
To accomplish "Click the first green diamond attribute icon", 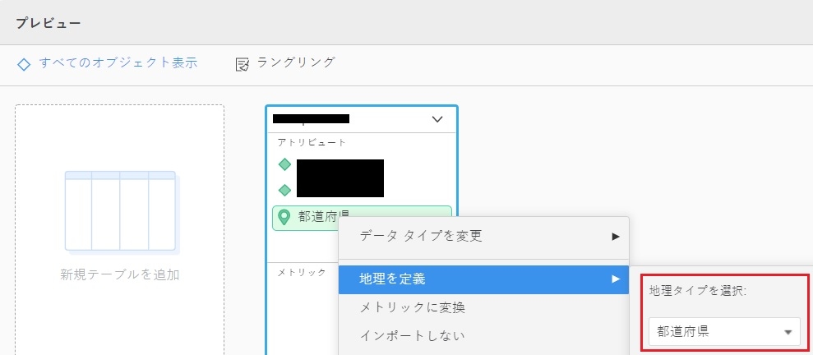I will tap(285, 164).
